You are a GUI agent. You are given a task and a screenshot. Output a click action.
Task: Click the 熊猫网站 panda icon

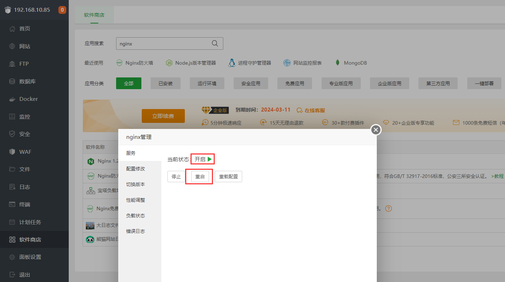click(x=90, y=239)
